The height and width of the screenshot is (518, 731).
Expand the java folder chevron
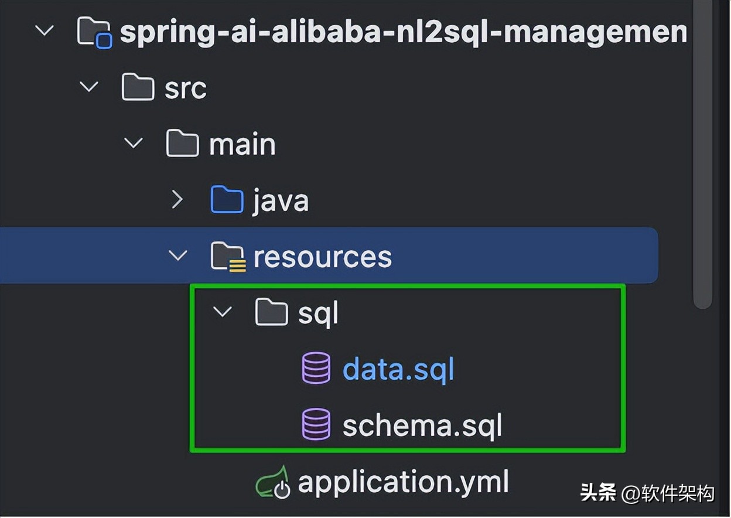(177, 200)
